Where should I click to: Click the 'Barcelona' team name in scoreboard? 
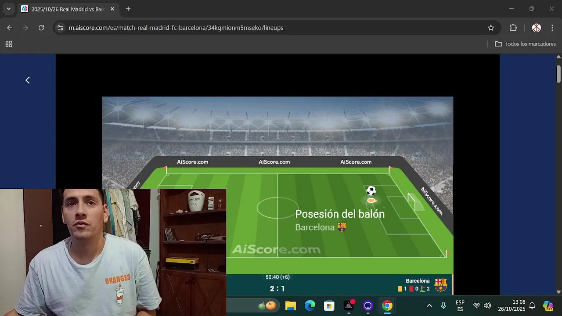[418, 281]
